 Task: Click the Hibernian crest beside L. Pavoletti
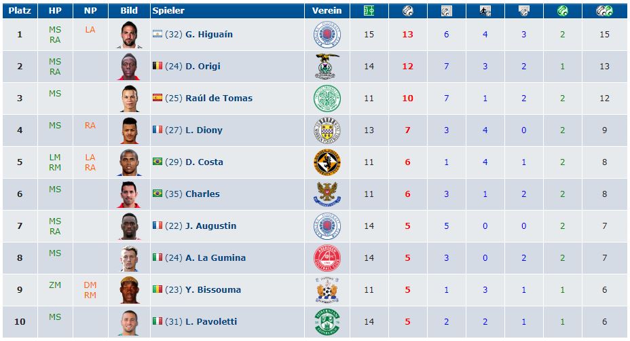coord(327,322)
